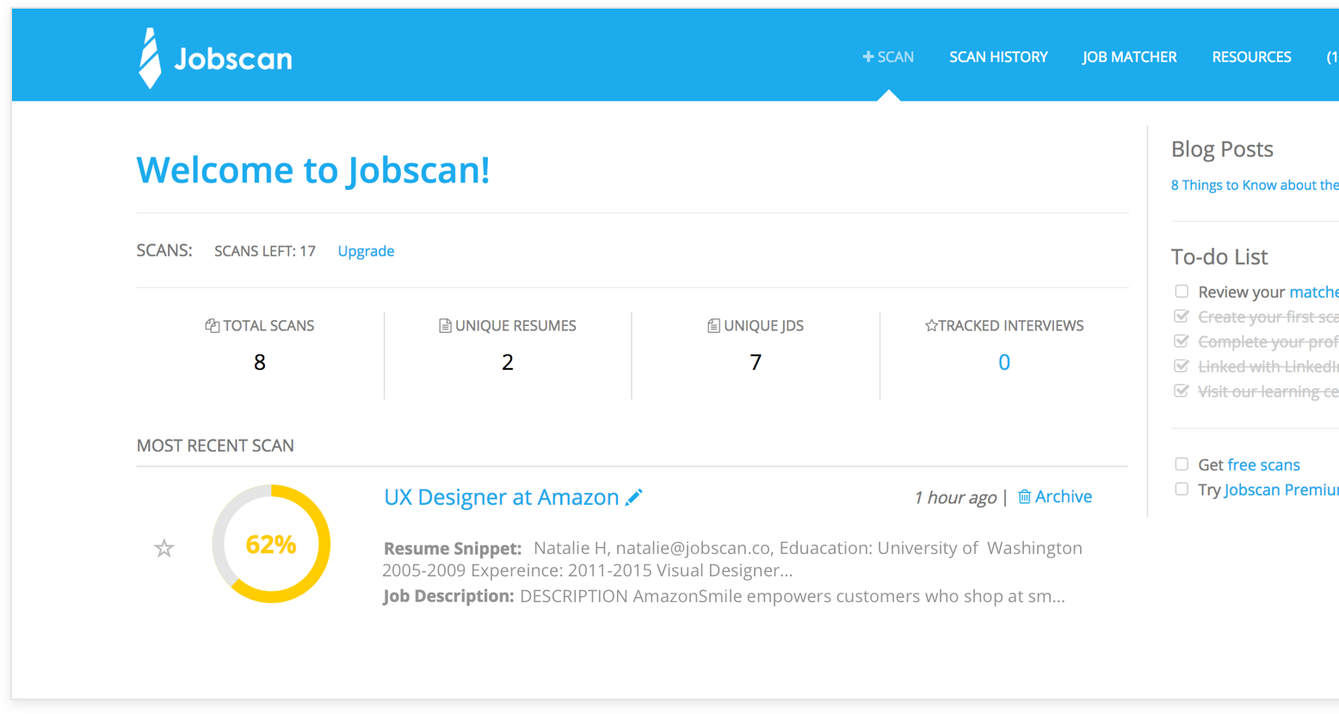This screenshot has height=714, width=1339.
Task: Click the unique resumes value 2
Action: 508,362
